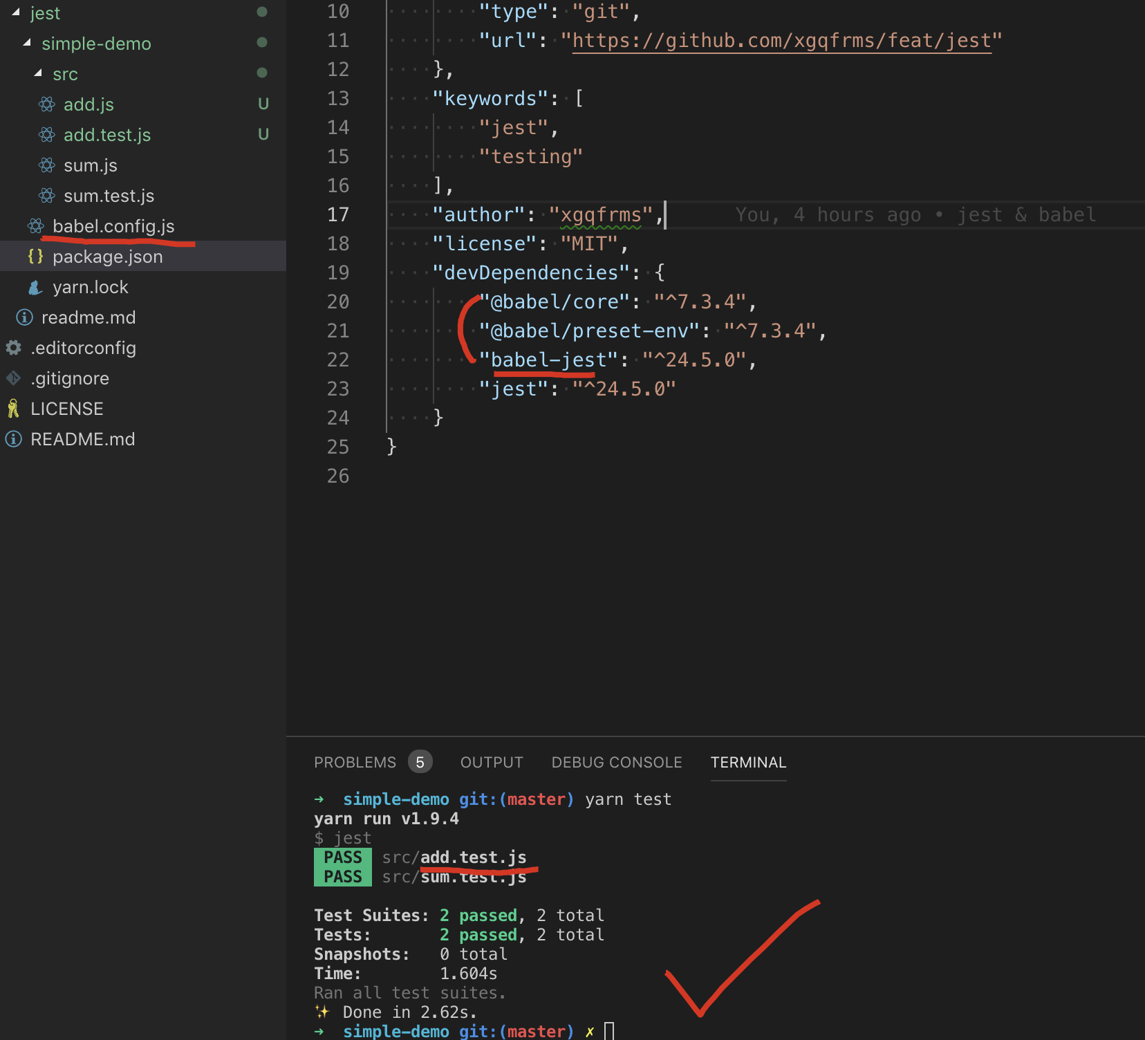Click the "MIT" license value

coord(589,243)
